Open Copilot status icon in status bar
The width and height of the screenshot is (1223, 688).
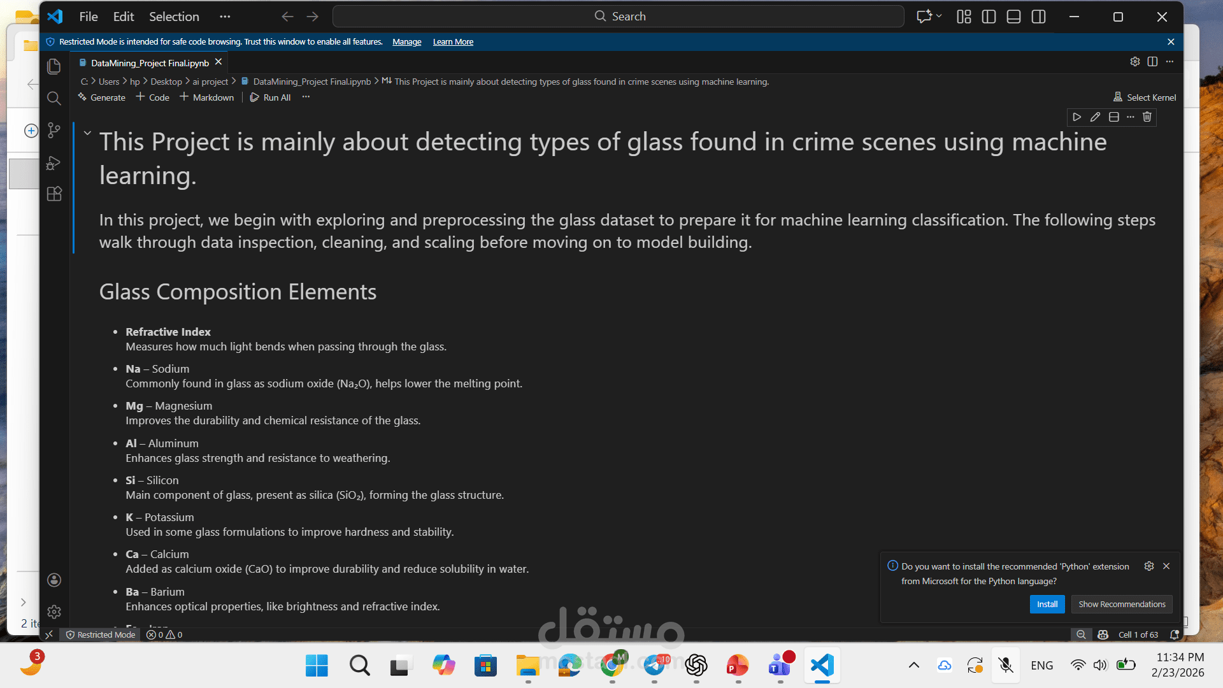tap(1103, 634)
